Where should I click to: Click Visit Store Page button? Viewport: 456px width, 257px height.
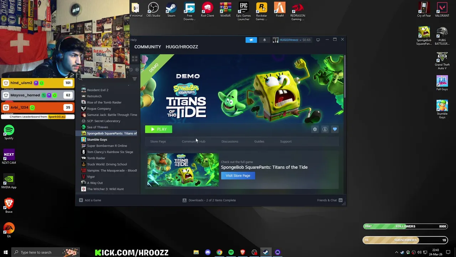[238, 176]
